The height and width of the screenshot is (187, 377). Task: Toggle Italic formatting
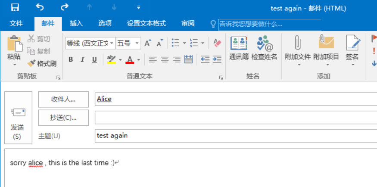click(82, 59)
